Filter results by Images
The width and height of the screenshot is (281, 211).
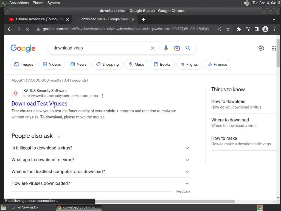[24, 64]
